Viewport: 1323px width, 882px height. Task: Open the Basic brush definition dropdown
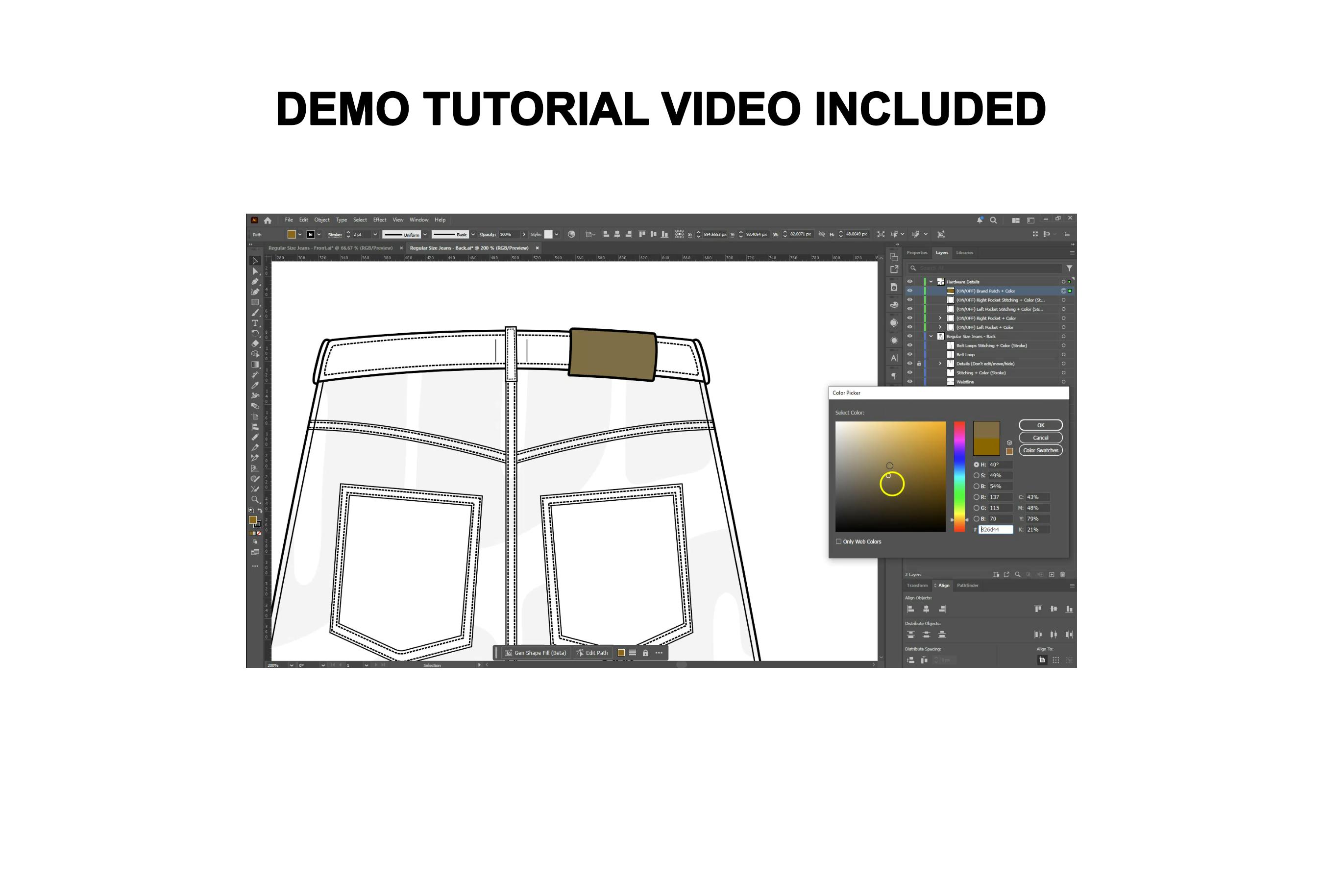tap(473, 235)
